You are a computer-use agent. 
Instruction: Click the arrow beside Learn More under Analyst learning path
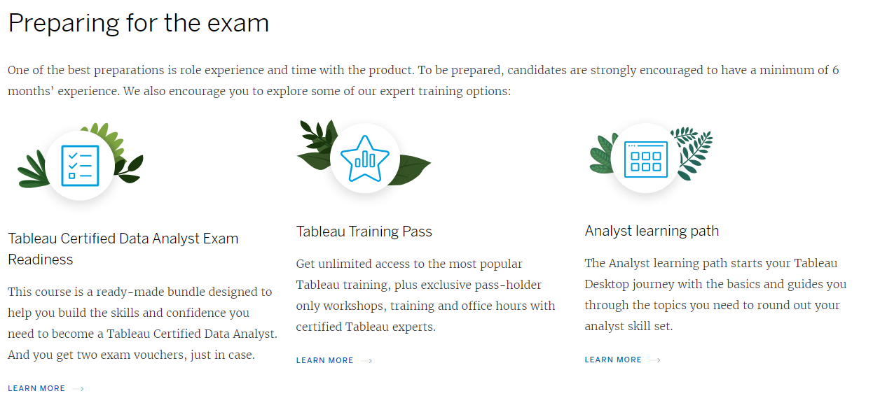654,360
